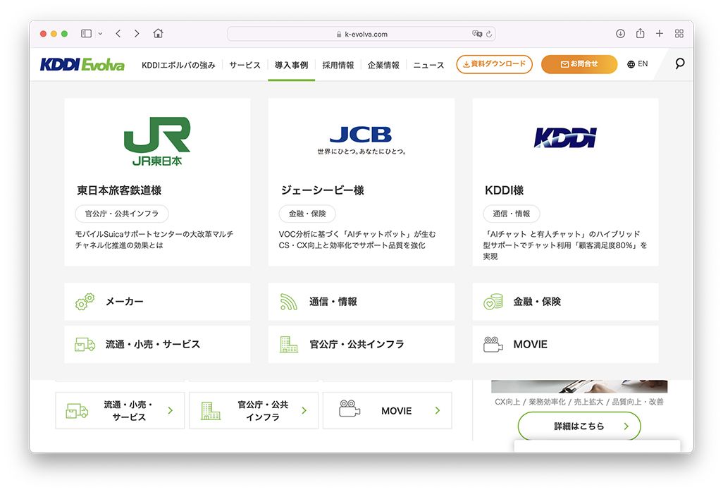Open the sidebar options chevron dropdown
Image resolution: width=723 pixels, height=492 pixels.
[x=100, y=34]
